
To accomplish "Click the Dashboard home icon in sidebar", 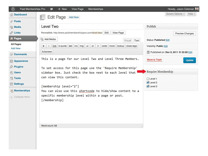I will 11,15.
